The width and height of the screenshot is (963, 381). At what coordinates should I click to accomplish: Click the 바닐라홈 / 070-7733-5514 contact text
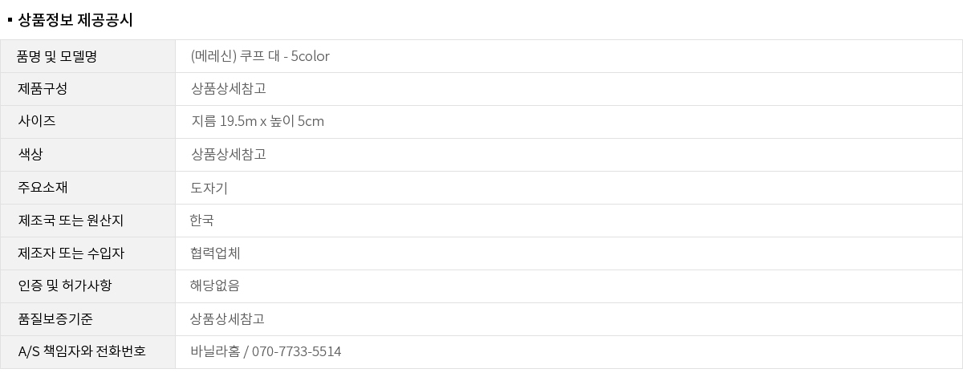point(266,352)
